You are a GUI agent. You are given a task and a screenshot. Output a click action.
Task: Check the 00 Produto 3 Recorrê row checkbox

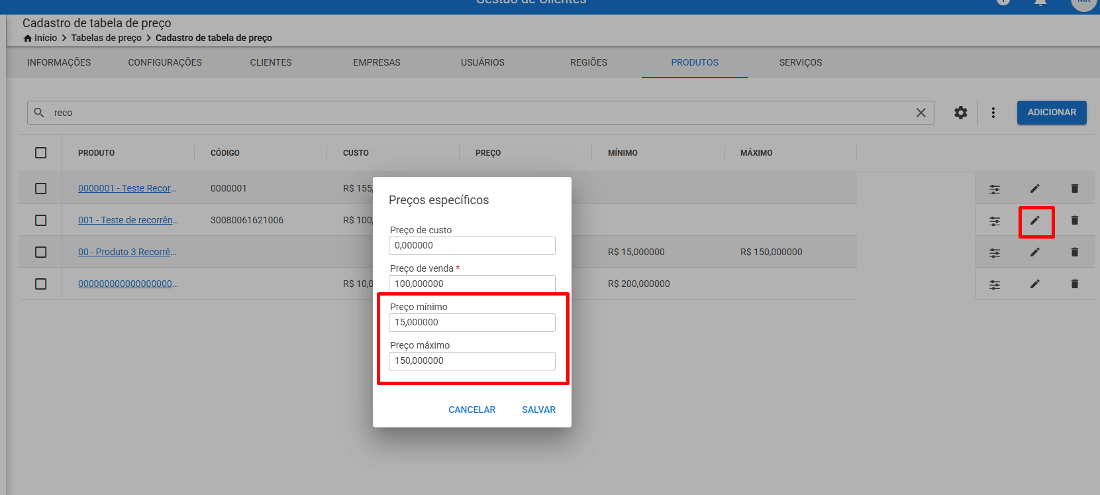(x=40, y=252)
